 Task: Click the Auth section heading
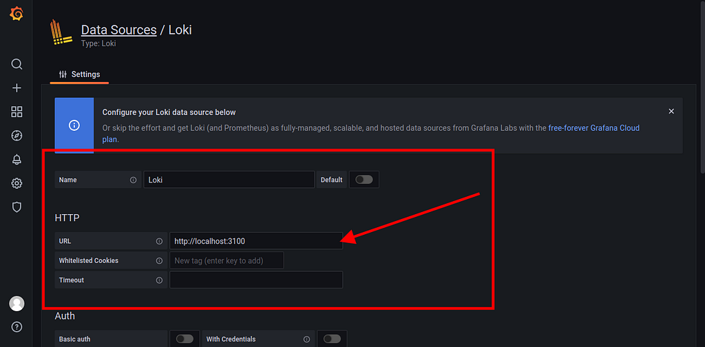65,316
